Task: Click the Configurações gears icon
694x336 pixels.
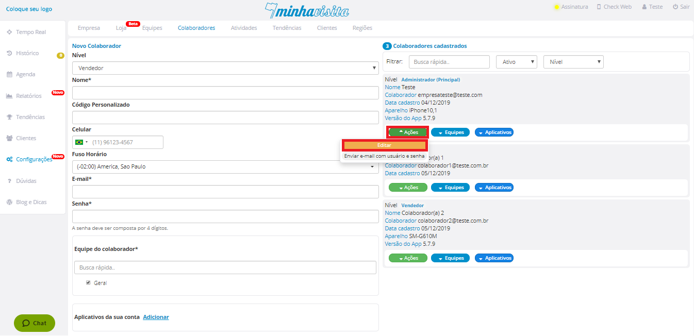Action: coord(9,160)
